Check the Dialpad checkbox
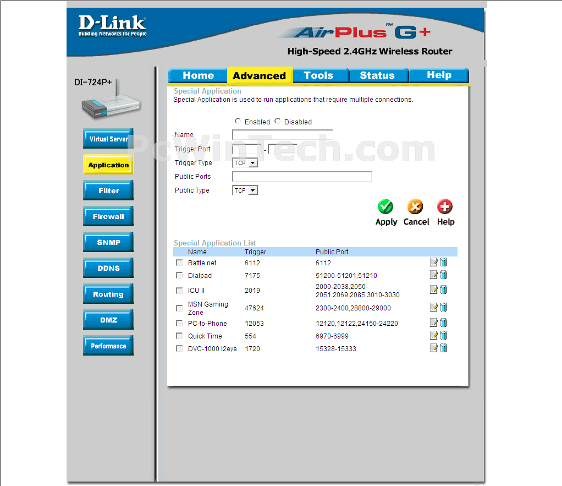Image resolution: width=562 pixels, height=486 pixels. (180, 275)
